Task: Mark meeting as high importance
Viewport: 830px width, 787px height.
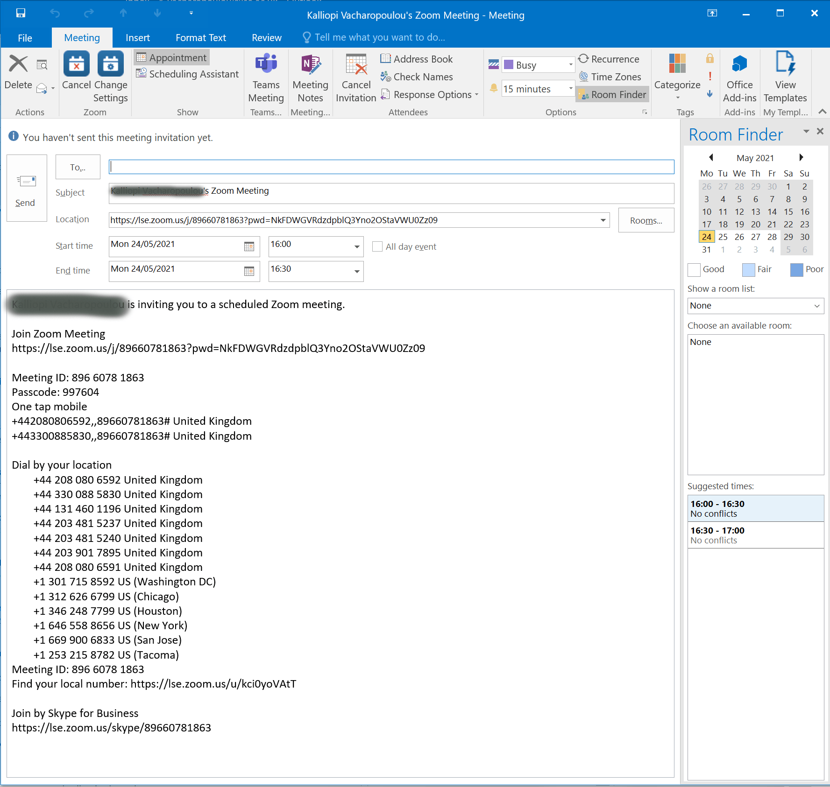Action: [709, 76]
